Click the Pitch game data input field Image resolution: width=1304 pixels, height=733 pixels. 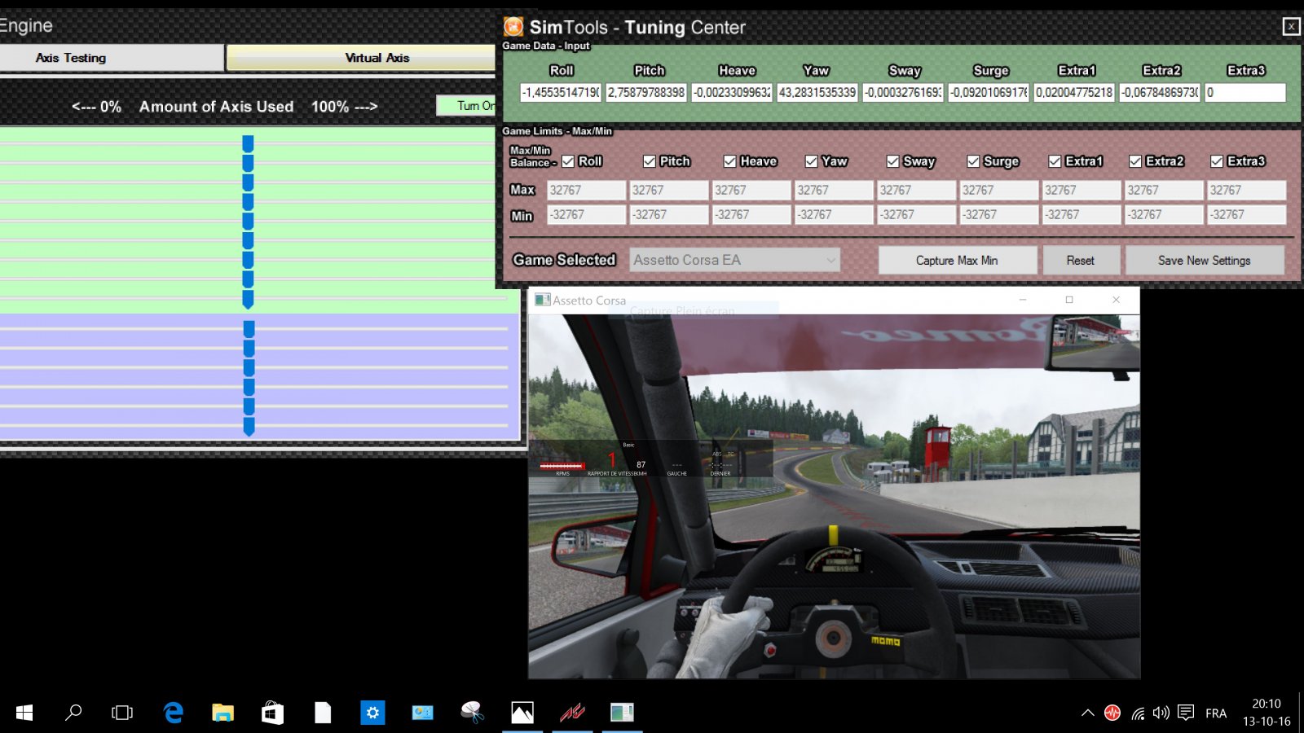tap(646, 92)
